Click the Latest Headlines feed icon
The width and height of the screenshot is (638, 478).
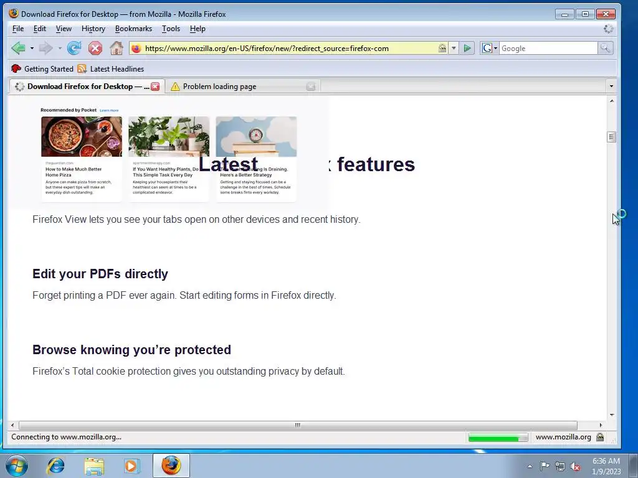[82, 68]
